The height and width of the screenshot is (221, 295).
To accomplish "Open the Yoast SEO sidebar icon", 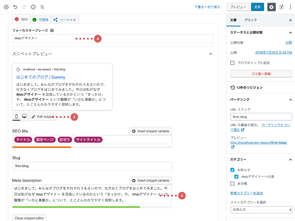I will click(281, 7).
